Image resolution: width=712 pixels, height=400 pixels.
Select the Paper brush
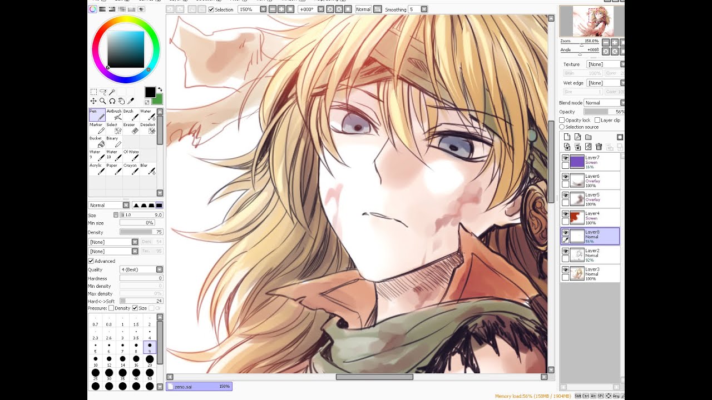click(113, 169)
